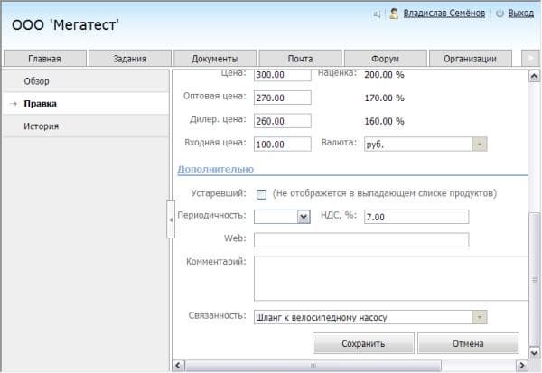The image size is (542, 373).
Task: Click the Отмена button
Action: tap(468, 343)
